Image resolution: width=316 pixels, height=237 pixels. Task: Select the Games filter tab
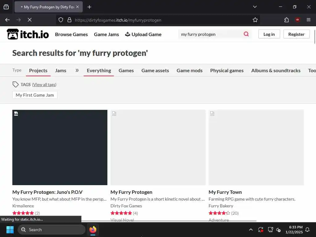[126, 71]
